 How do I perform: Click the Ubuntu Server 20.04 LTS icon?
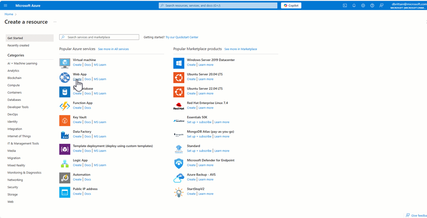coord(179,77)
